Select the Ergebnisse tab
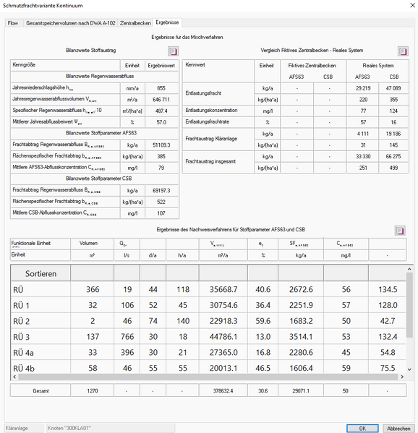Screen dimensions: 418x433 [x=167, y=22]
